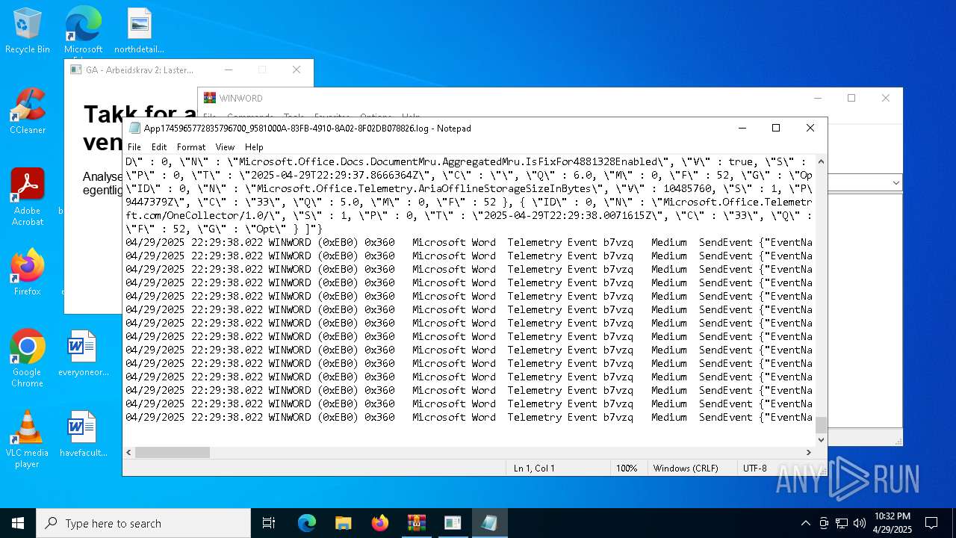Click the 100% zoom status entry
The height and width of the screenshot is (538, 956).
point(627,468)
